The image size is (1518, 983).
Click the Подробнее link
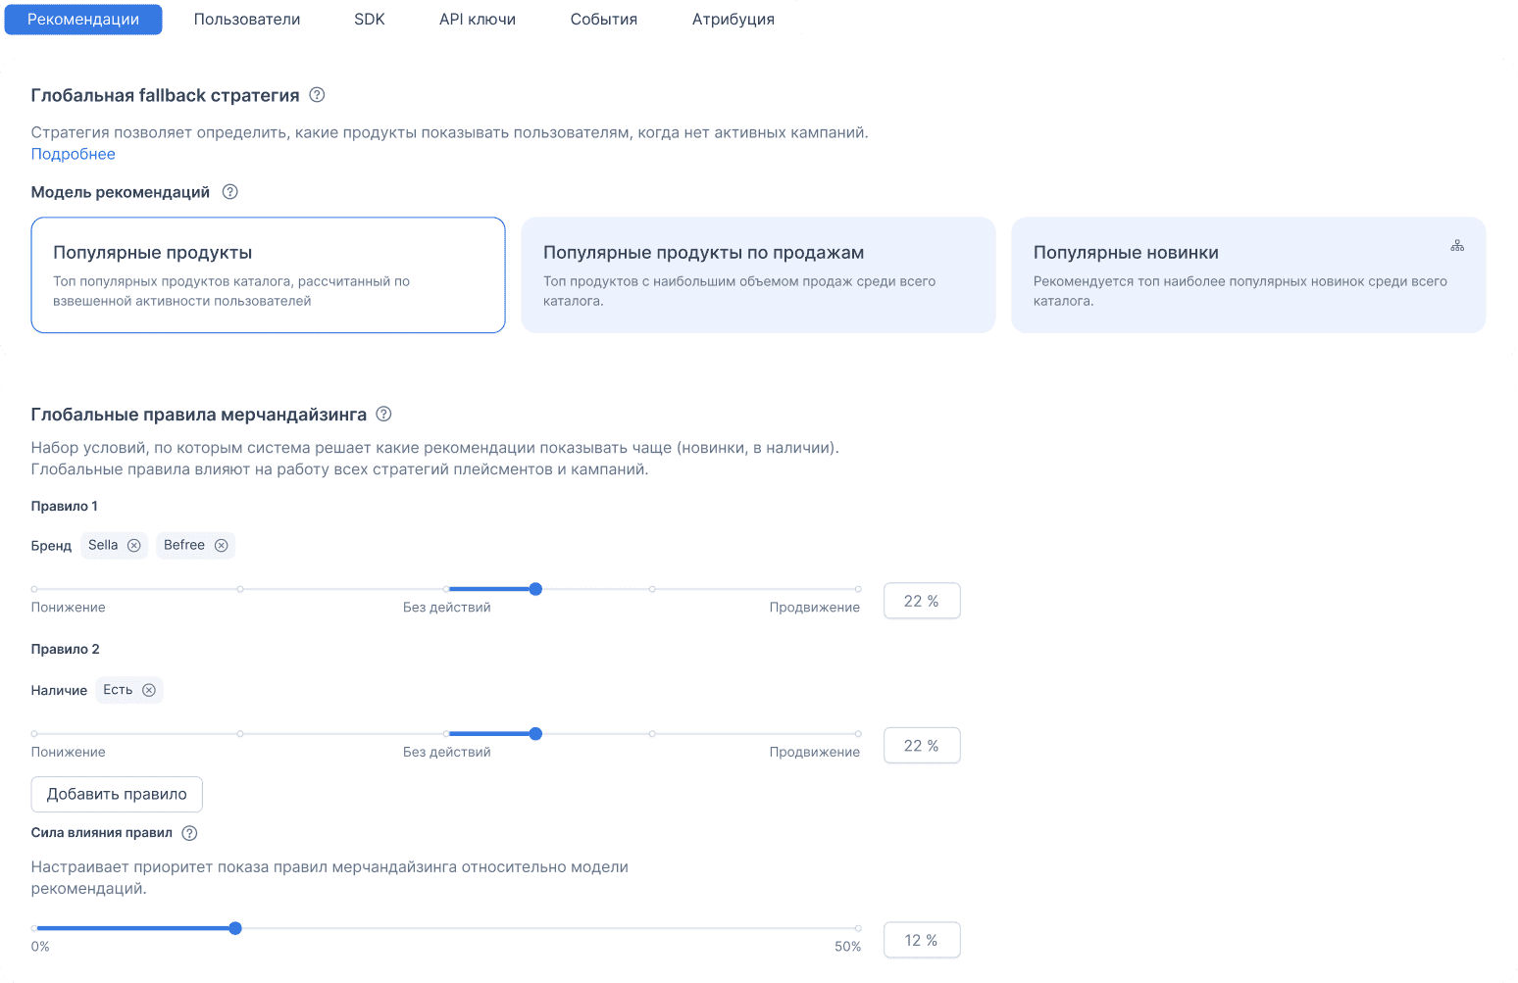pyautogui.click(x=73, y=153)
